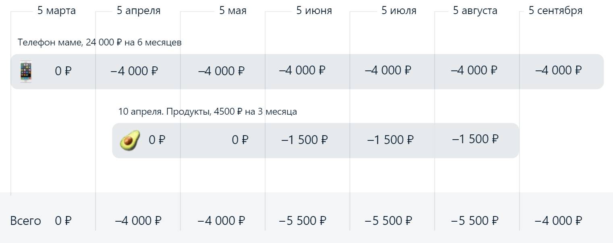613x243 pixels.
Task: Click the smartphone icon in the phone row
Action: pos(26,72)
